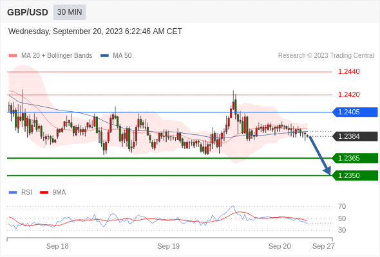Image resolution: width=380 pixels, height=257 pixels.
Task: Click the black 1.2384 current price tag
Action: click(x=355, y=136)
